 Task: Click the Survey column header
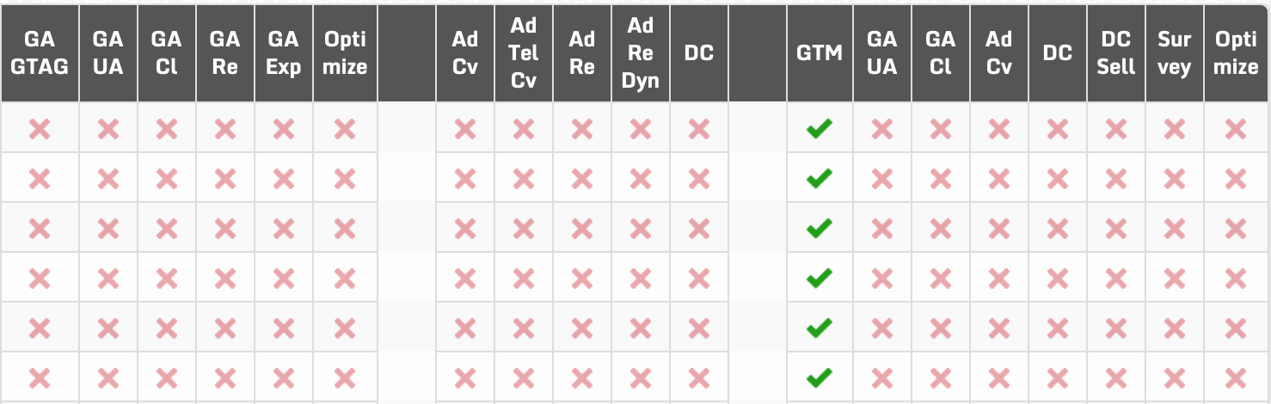pos(1175,53)
